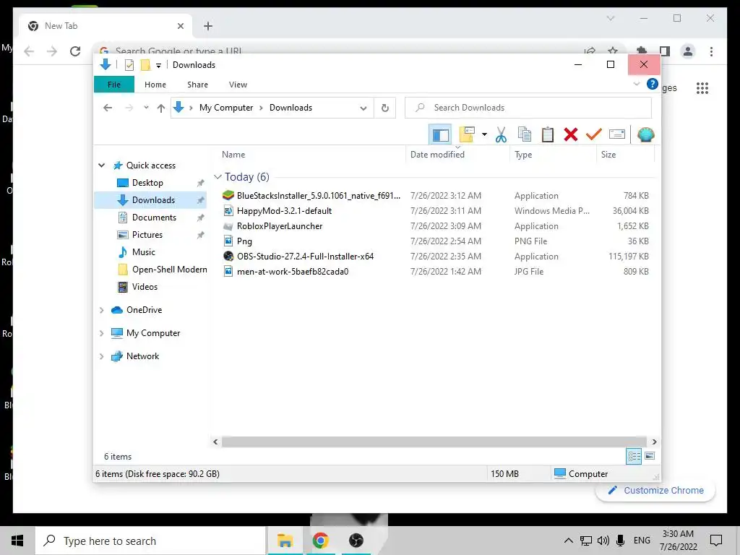The height and width of the screenshot is (555, 740).
Task: Switch to Large icons view button
Action: (650, 456)
